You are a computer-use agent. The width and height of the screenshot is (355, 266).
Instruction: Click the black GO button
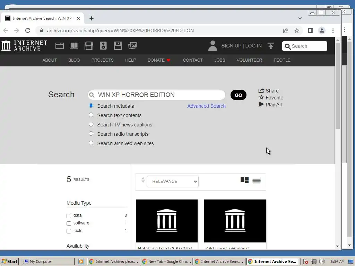click(x=239, y=95)
